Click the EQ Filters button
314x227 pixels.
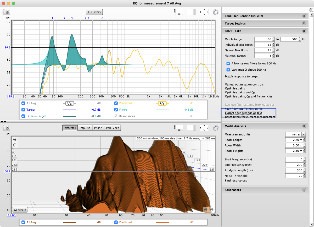(x=94, y=12)
